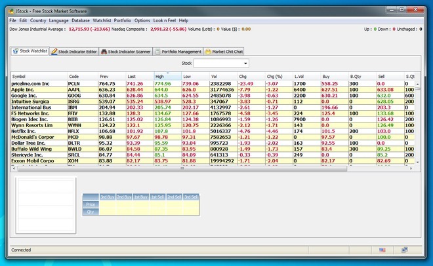The height and width of the screenshot is (266, 433).
Task: Click the vertical scrollbar down arrow of watchlist
Action: click(x=417, y=162)
